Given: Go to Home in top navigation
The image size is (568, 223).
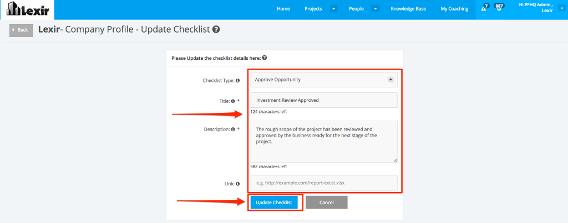Looking at the screenshot, I should pyautogui.click(x=283, y=9).
